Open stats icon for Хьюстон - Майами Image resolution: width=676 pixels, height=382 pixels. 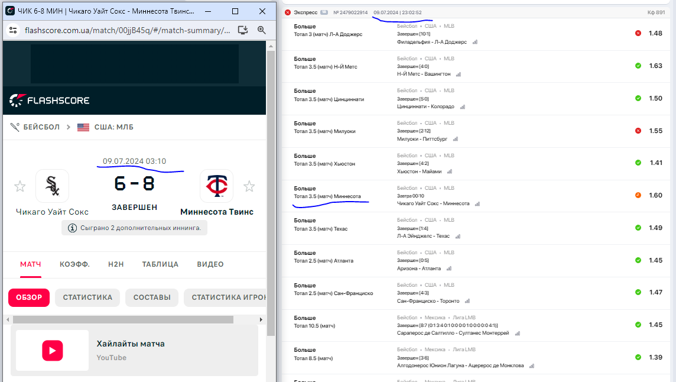tap(450, 171)
